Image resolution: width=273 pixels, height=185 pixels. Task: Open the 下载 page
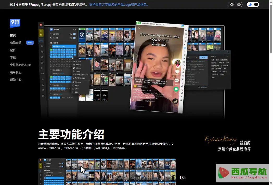pyautogui.click(x=13, y=58)
